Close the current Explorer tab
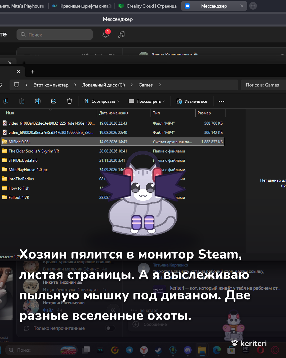 click(x=18, y=72)
